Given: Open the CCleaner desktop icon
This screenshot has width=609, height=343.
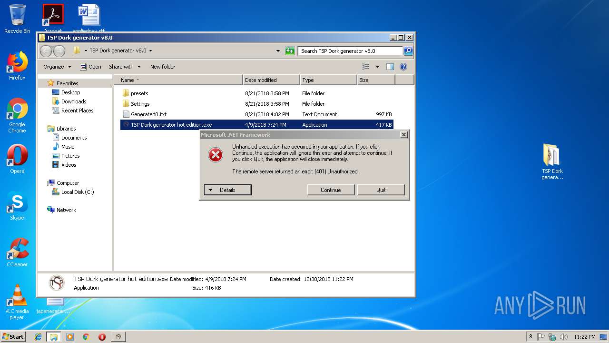Looking at the screenshot, I should [17, 252].
